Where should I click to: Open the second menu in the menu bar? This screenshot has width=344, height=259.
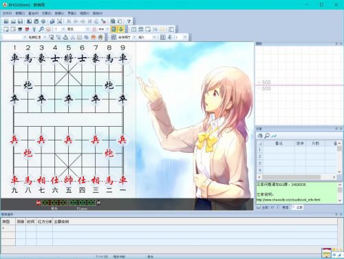click(x=20, y=13)
